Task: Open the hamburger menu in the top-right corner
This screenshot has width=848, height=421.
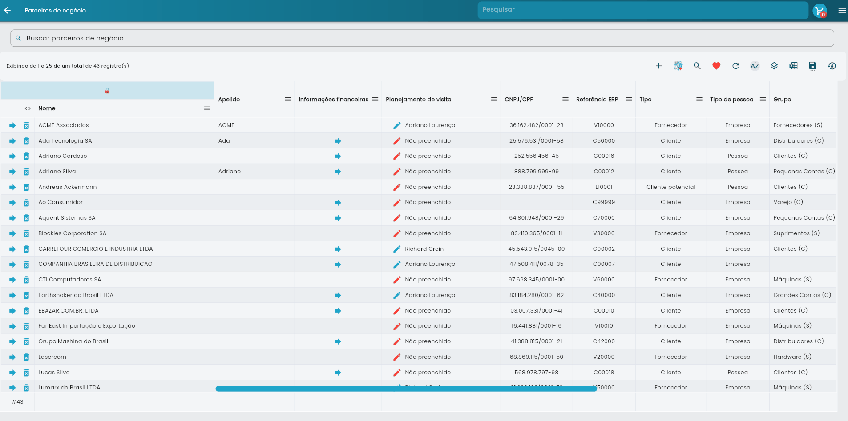Action: [842, 11]
